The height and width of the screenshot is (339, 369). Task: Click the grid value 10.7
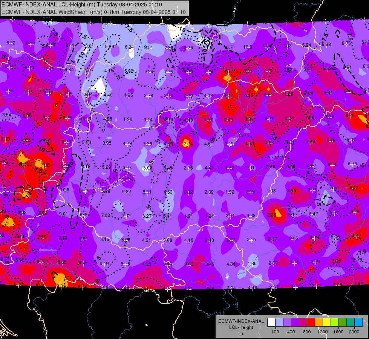[x=228, y=47]
